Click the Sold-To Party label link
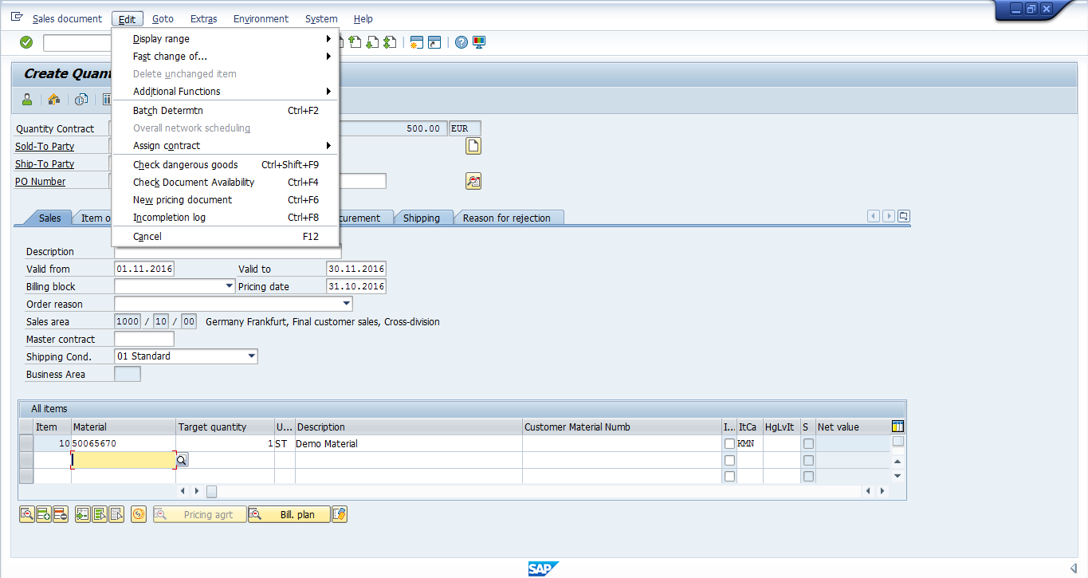1088x578 pixels. (x=45, y=146)
